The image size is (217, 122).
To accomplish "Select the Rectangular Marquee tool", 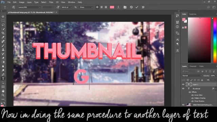I will (3, 21).
